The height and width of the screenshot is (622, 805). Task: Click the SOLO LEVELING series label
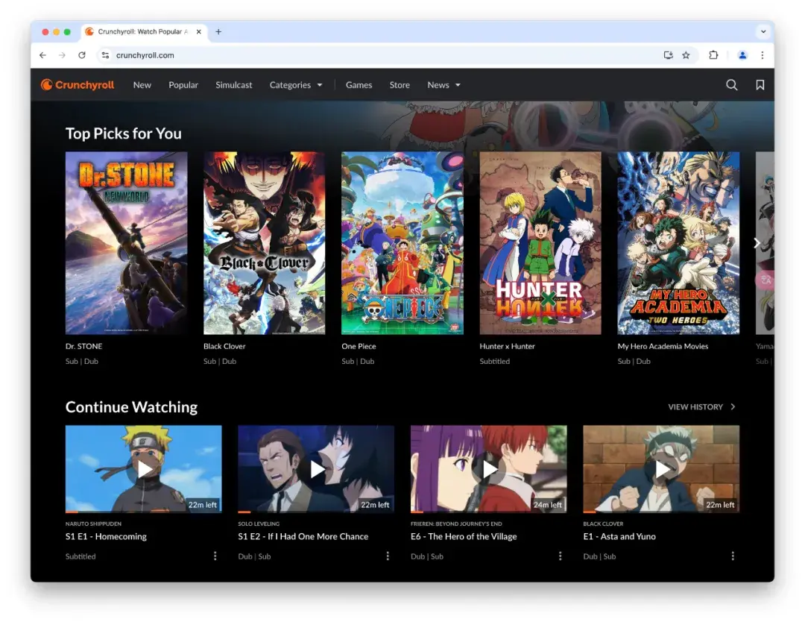[259, 524]
